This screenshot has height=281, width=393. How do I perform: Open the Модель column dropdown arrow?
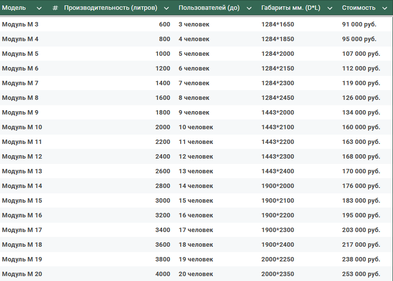click(39, 8)
